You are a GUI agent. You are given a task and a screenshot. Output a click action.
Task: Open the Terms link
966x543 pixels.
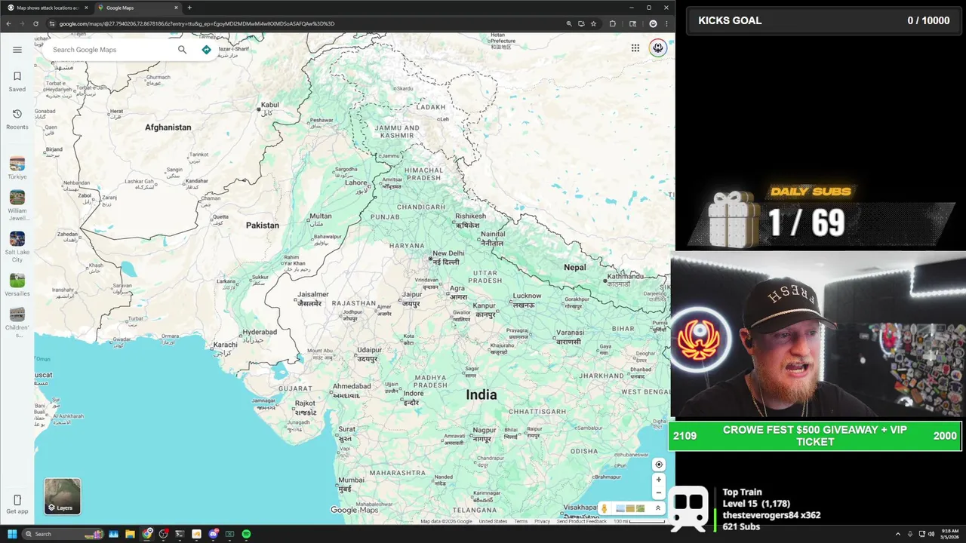coord(521,521)
